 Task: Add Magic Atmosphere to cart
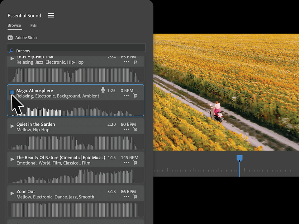click(x=135, y=96)
